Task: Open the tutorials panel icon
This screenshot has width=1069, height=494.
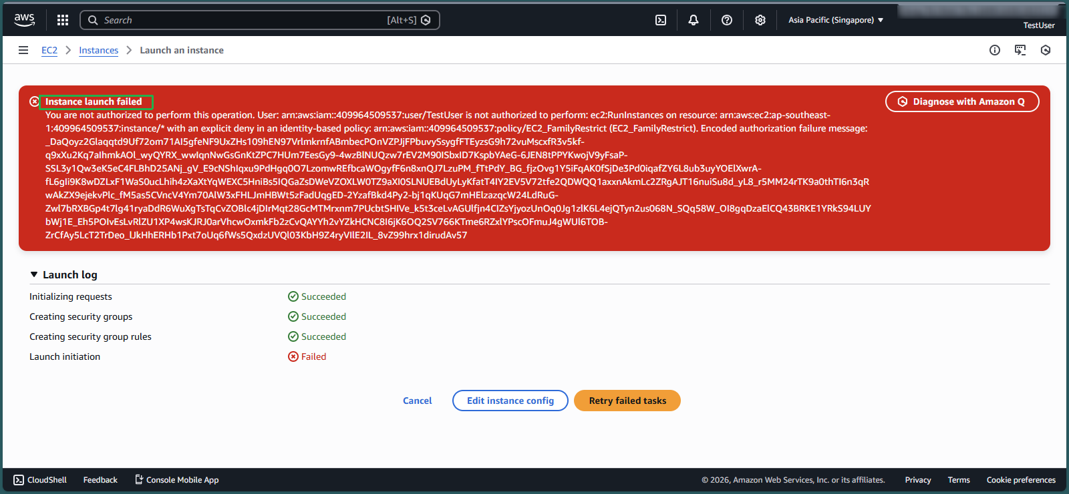Action: (1020, 50)
